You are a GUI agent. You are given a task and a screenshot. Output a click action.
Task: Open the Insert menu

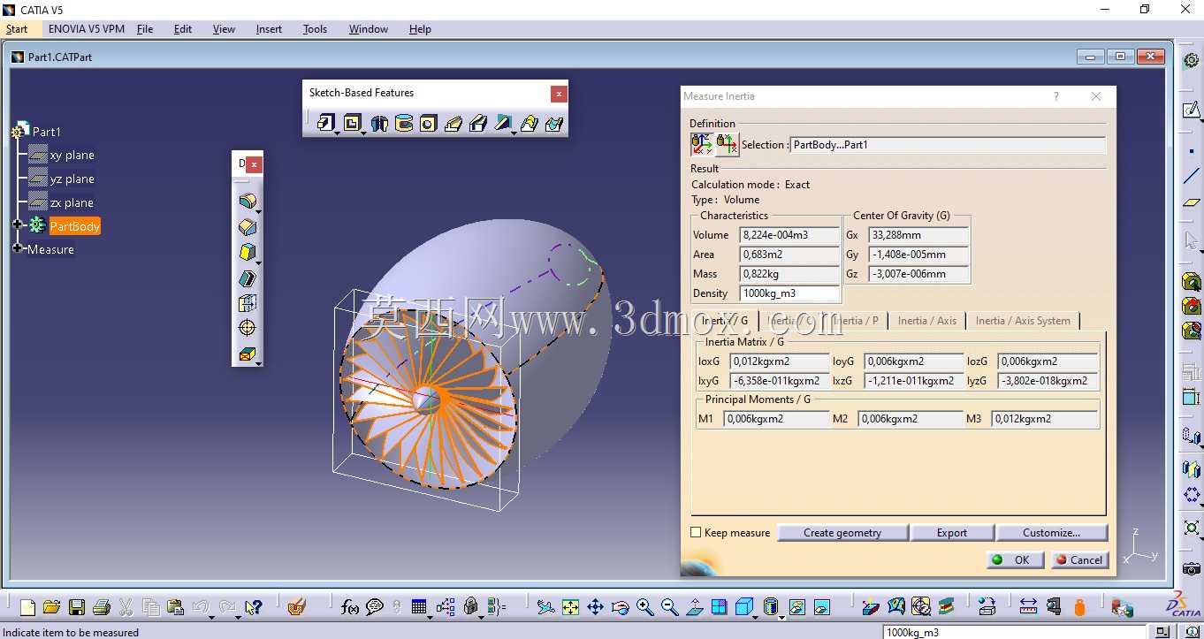pos(269,29)
